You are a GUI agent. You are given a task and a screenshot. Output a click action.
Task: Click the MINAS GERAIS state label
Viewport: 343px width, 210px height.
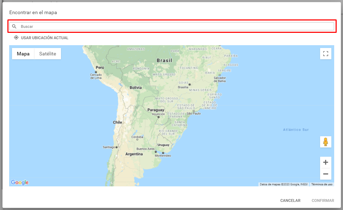[200, 90]
